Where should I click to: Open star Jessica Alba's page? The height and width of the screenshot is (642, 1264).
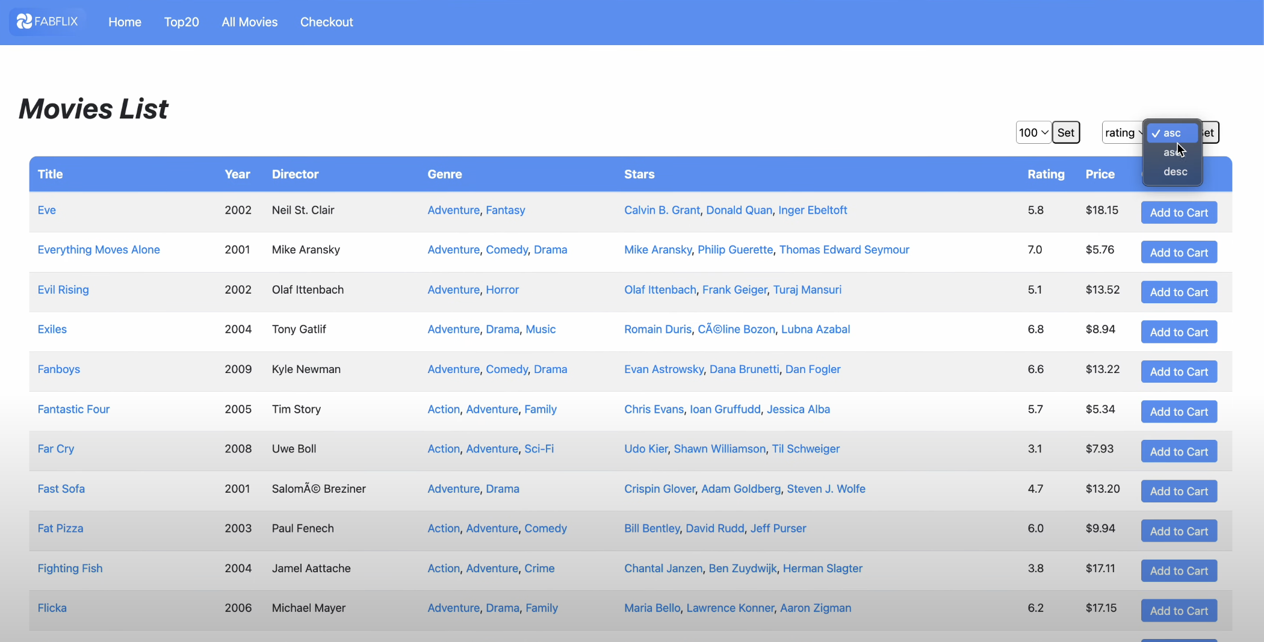(798, 409)
